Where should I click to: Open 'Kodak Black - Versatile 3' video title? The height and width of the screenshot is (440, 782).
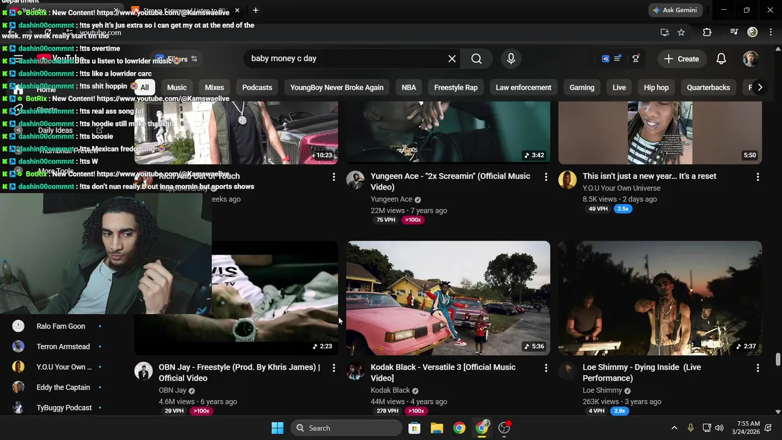pos(443,373)
